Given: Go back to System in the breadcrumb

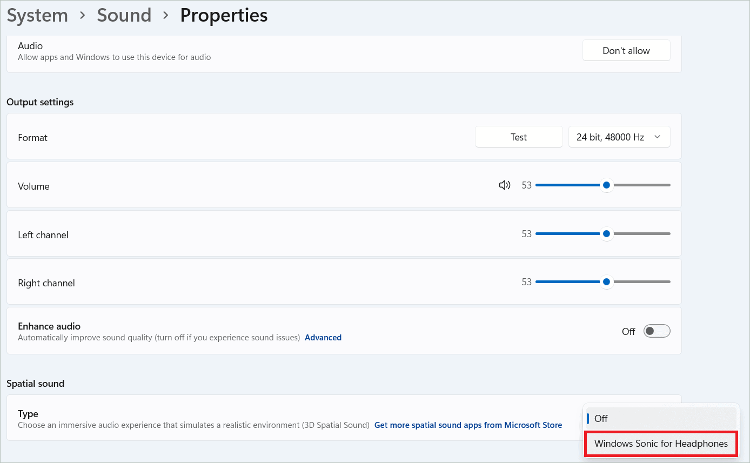Looking at the screenshot, I should (x=37, y=15).
